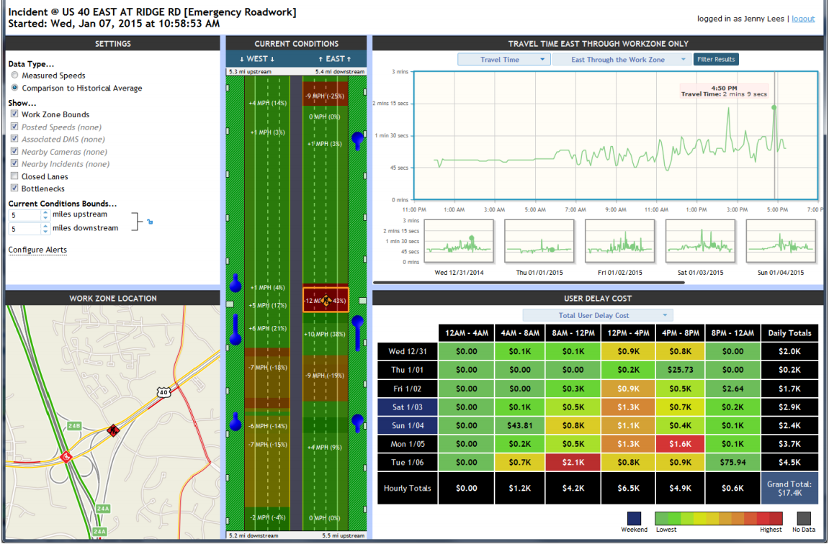The image size is (829, 544).
Task: Click the EAST direction header in Current Conditions
Action: point(334,59)
